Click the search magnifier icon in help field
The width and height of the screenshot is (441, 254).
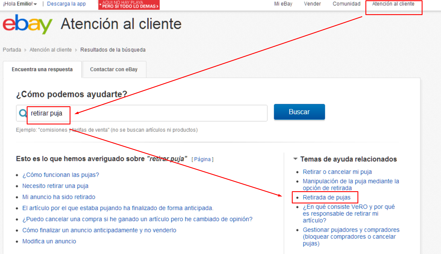[22, 113]
